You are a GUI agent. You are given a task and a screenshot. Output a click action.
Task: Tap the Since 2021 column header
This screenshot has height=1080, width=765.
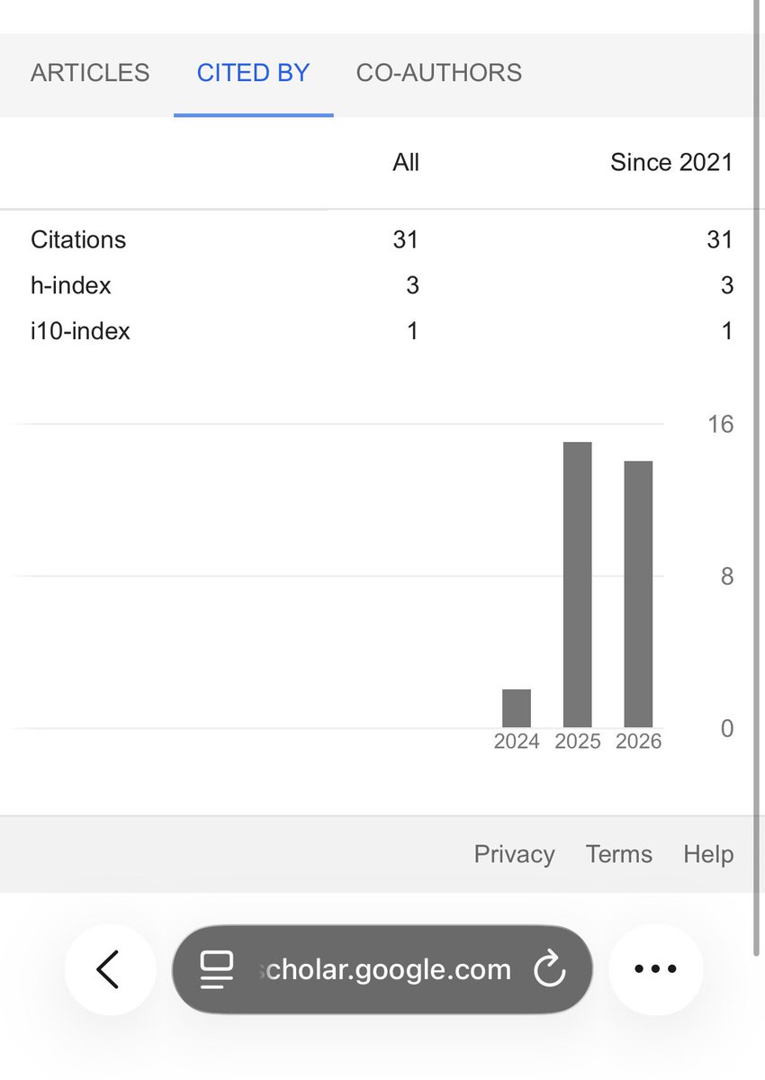point(671,162)
